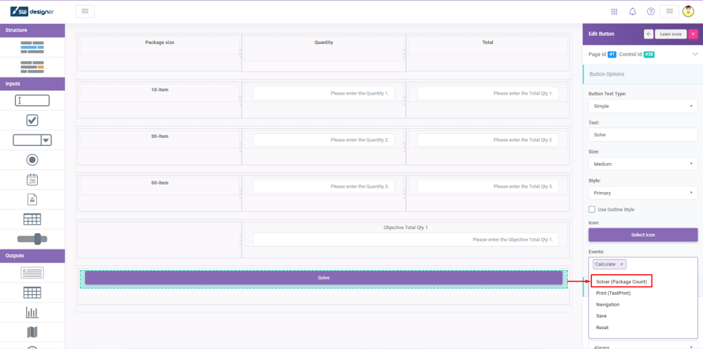Select the radio button input control icon
Viewport: 703px width, 349px height.
32,160
